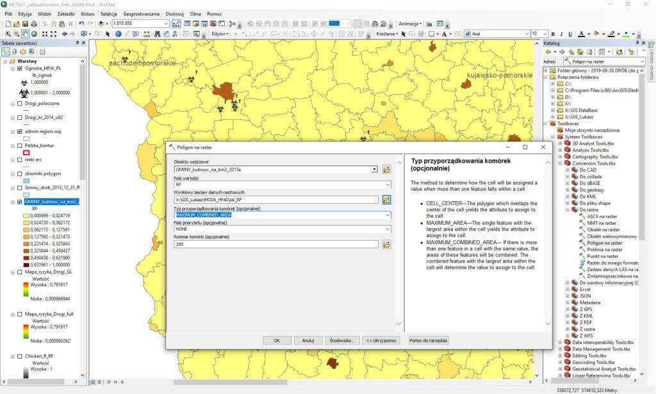Open a map document with folder icon
656x394 pixels.
(x=16, y=24)
